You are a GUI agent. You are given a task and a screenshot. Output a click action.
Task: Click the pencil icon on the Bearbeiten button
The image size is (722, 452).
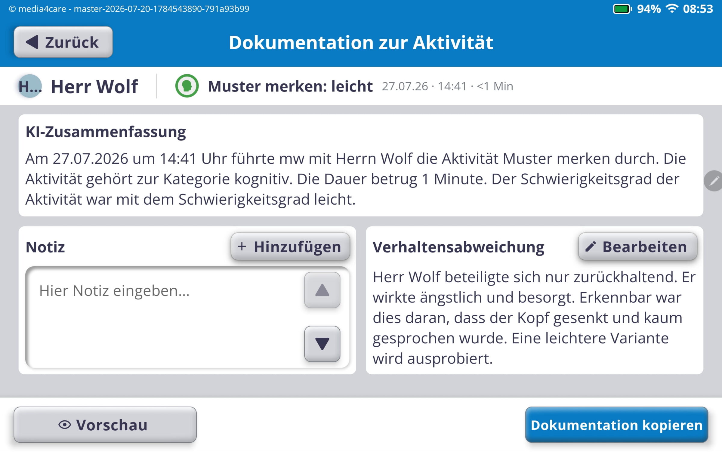(590, 246)
